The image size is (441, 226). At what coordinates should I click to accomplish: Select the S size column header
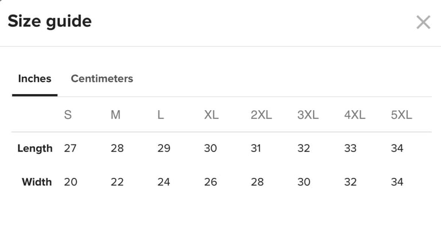point(68,115)
